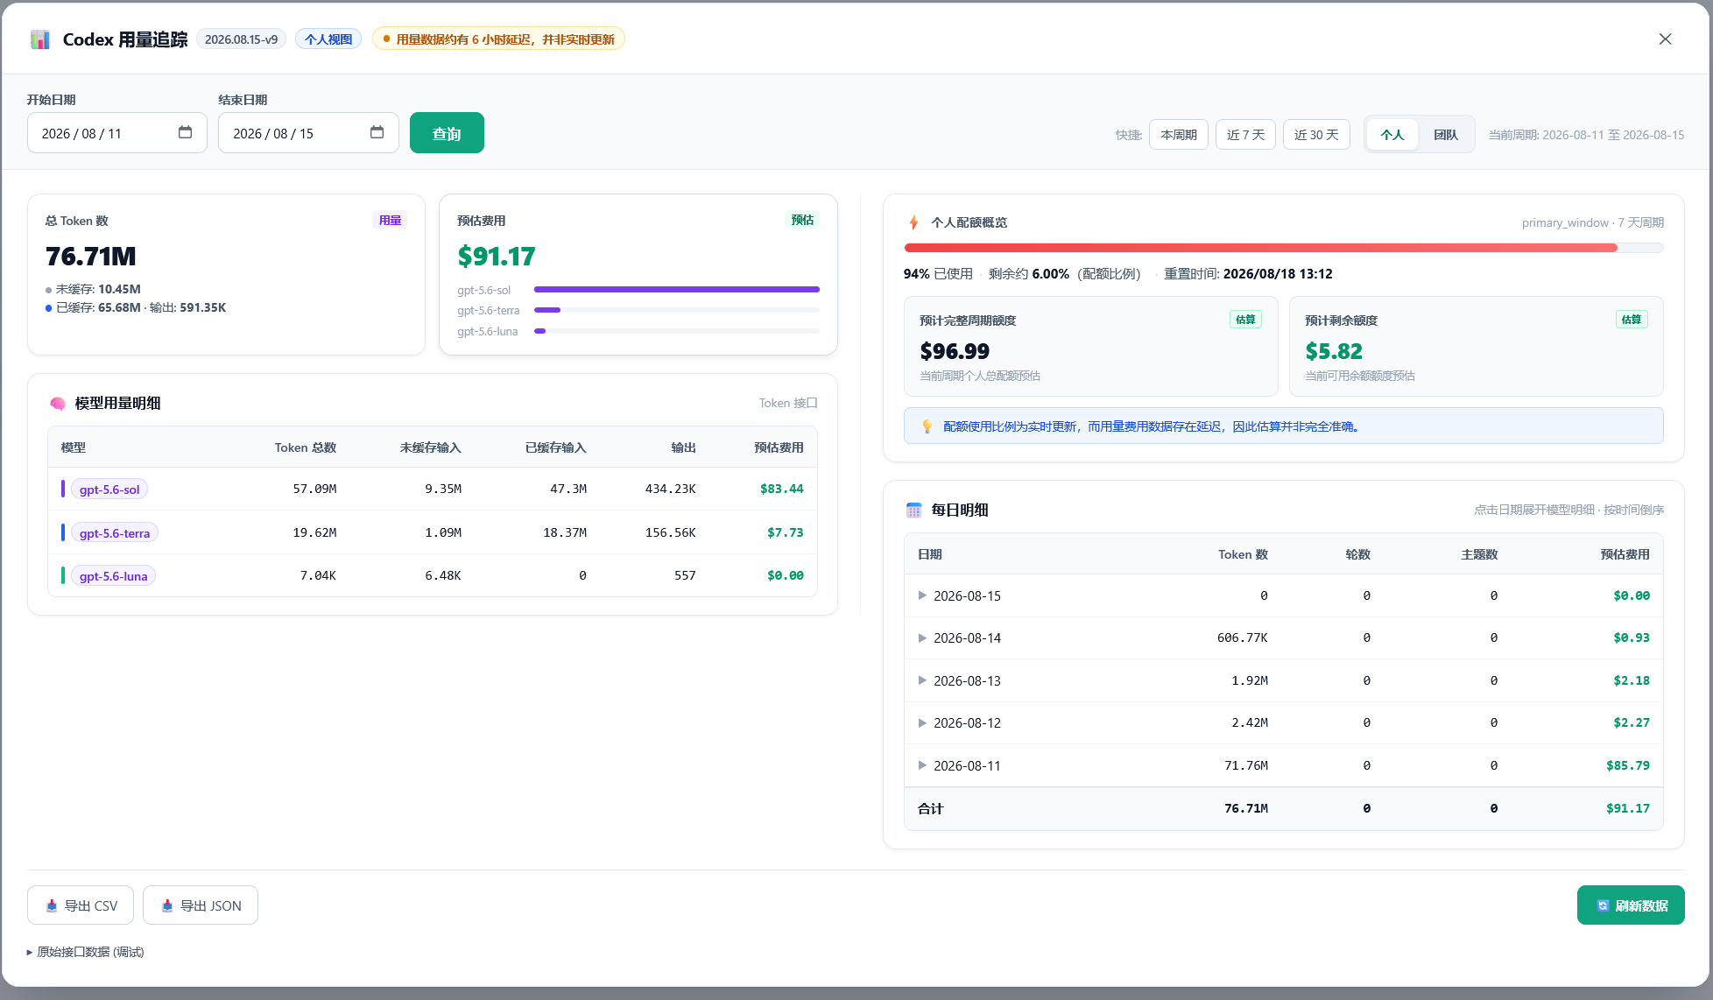Close the usage tracker dialog with X
The width and height of the screenshot is (1713, 1000).
[x=1665, y=39]
